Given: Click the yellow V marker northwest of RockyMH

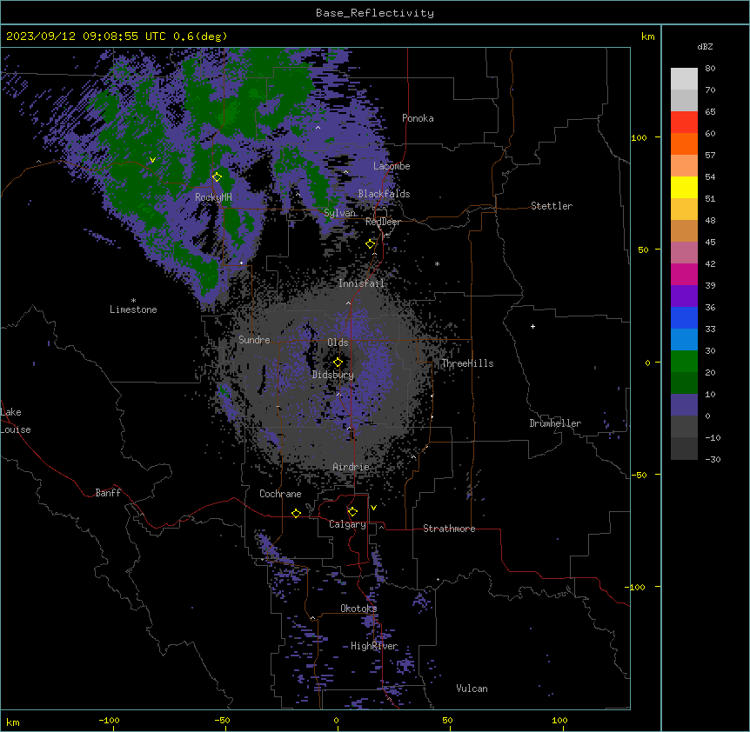Looking at the screenshot, I should [152, 160].
